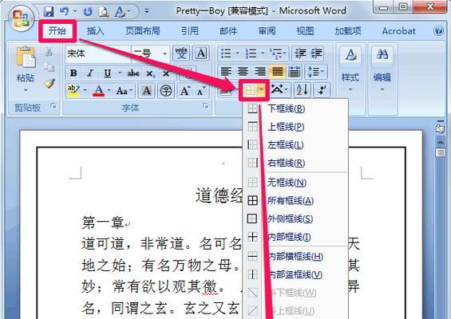This screenshot has height=319, width=451.
Task: Open phonetic guide (wén 文) tool
Action: click(x=181, y=53)
